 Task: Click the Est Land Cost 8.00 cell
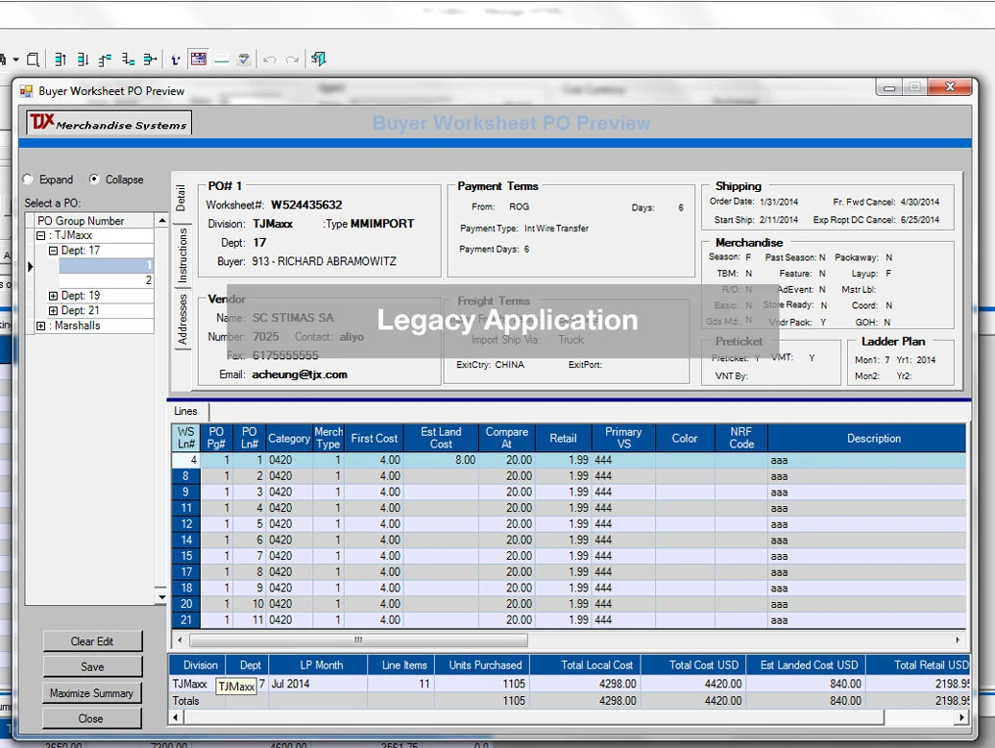441,460
